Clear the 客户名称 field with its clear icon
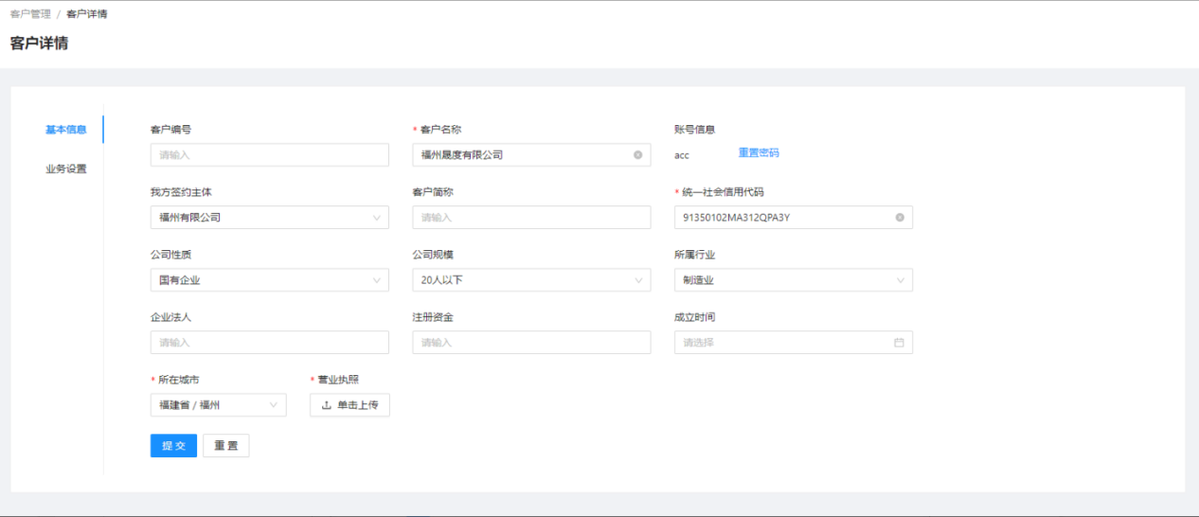 [637, 155]
